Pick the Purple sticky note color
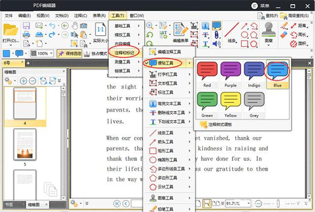This screenshot has height=212, width=315. click(230, 75)
